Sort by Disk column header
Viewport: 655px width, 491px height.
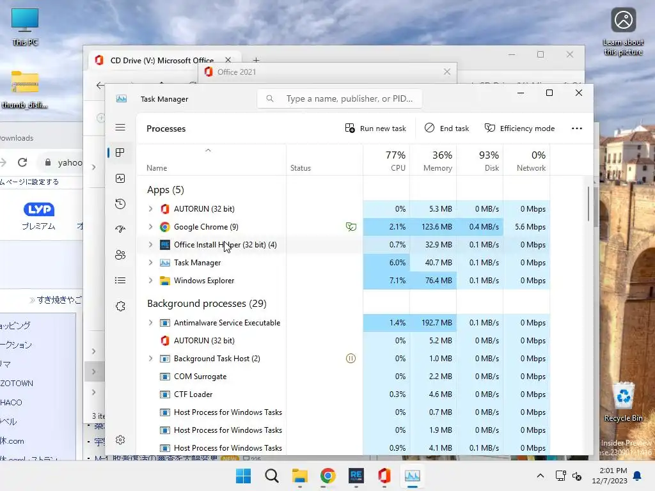480,160
